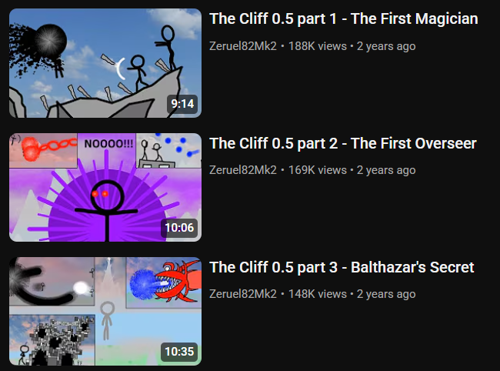This screenshot has width=500, height=371.
Task: Click the NOOOO!!! text in purple thumbnail
Action: (x=108, y=144)
